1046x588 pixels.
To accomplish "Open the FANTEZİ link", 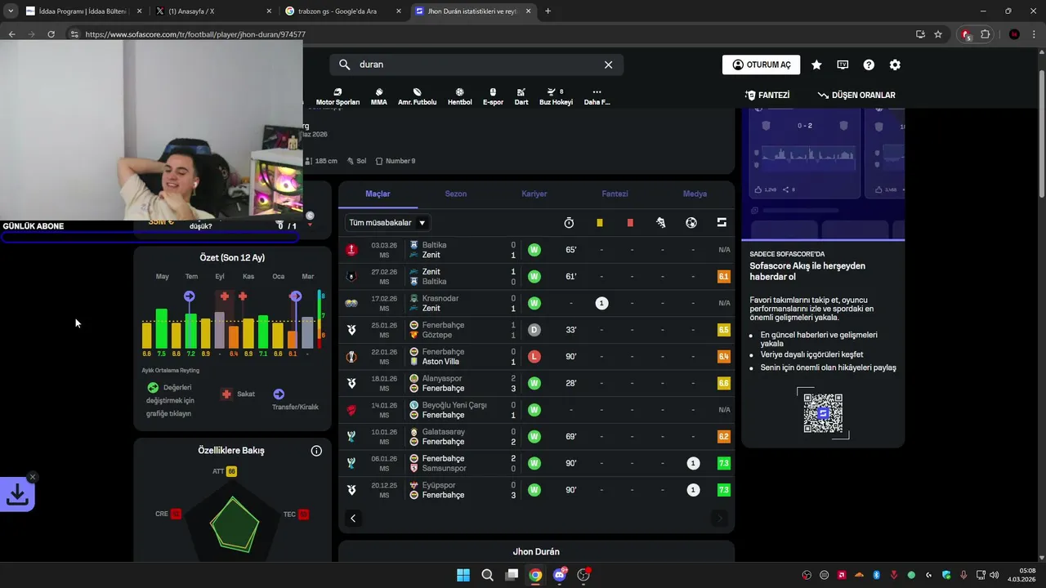I will 767,96.
